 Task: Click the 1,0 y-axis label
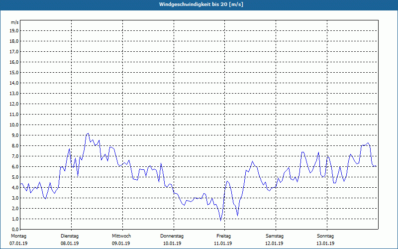15,219
